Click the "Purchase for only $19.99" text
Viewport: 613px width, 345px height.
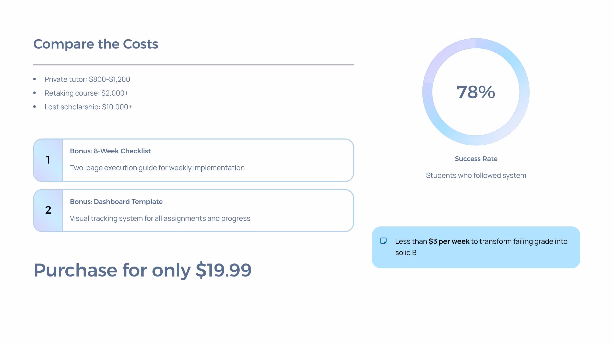[143, 270]
